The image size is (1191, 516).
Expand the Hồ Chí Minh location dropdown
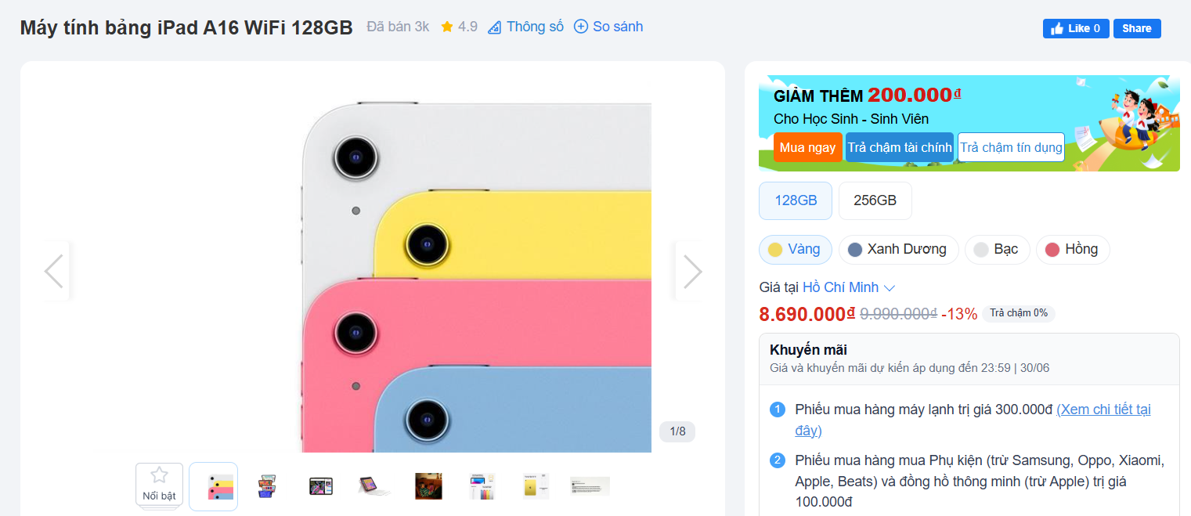click(850, 287)
